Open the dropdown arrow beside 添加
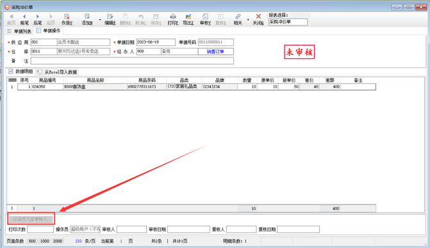The width and height of the screenshot is (430, 248). click(x=100, y=20)
